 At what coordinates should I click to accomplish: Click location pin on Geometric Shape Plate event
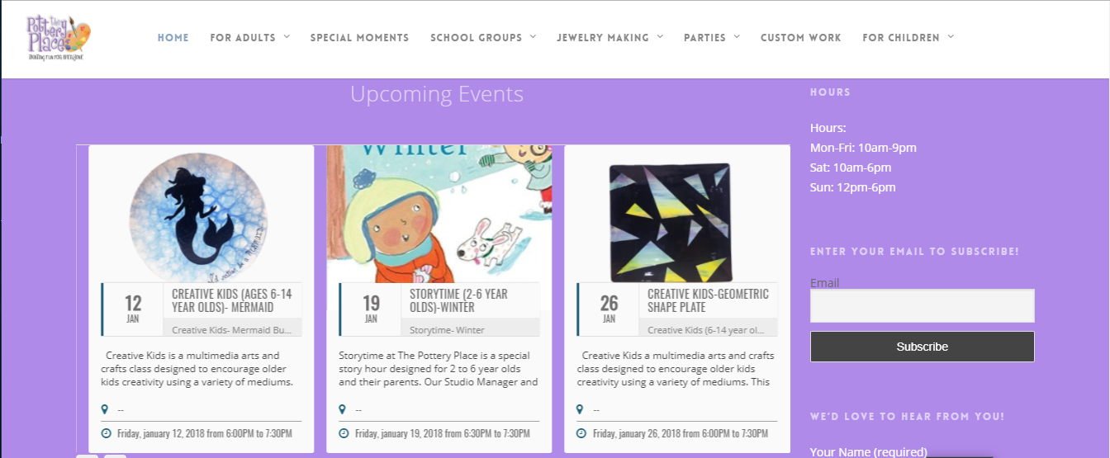pos(581,409)
